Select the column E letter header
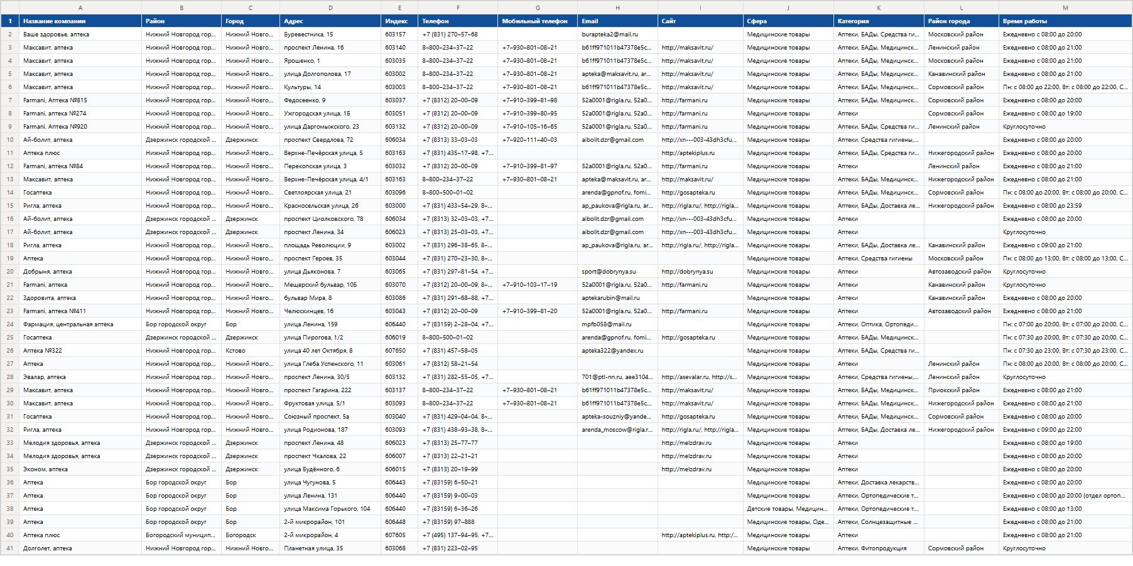This screenshot has height=566, width=1133. [x=399, y=8]
